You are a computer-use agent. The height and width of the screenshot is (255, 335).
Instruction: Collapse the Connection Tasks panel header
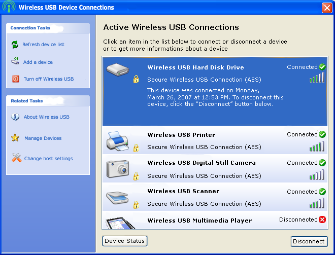(48, 28)
